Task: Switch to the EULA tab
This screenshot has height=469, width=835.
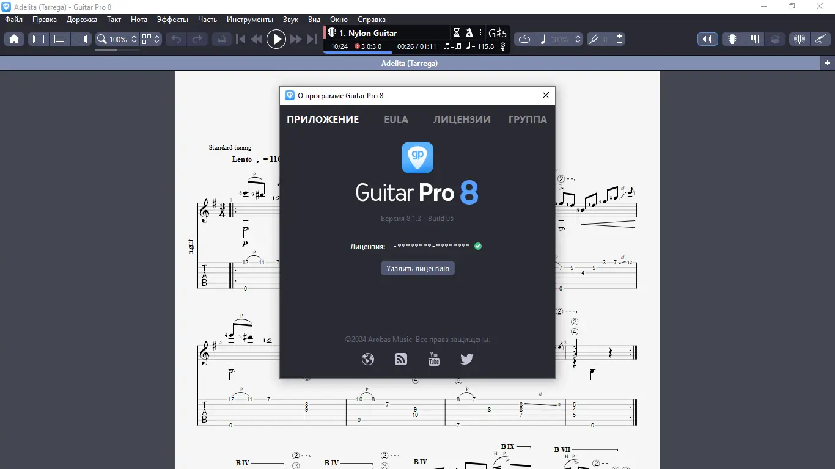Action: [x=396, y=120]
